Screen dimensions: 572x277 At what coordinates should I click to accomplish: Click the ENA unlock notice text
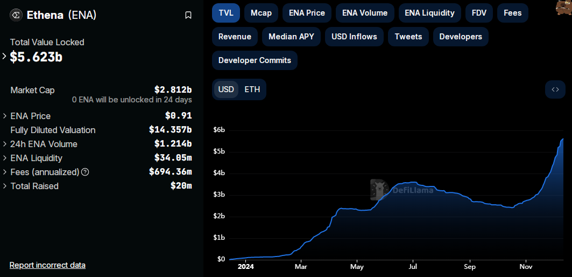[132, 100]
